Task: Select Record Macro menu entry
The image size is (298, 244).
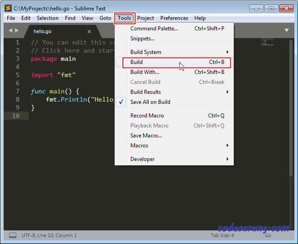Action: click(x=174, y=116)
